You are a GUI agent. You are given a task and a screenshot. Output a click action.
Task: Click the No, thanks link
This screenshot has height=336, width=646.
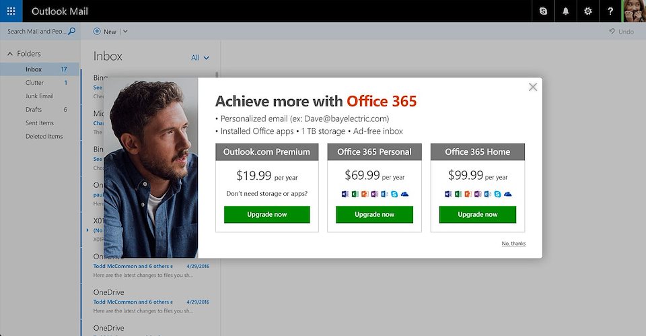513,244
